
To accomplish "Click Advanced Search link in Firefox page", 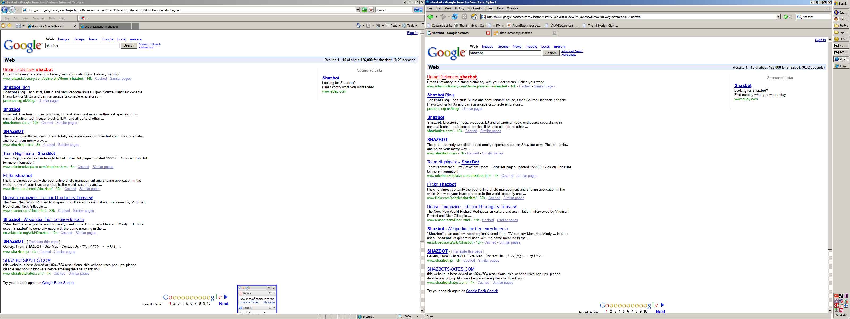I will [572, 51].
